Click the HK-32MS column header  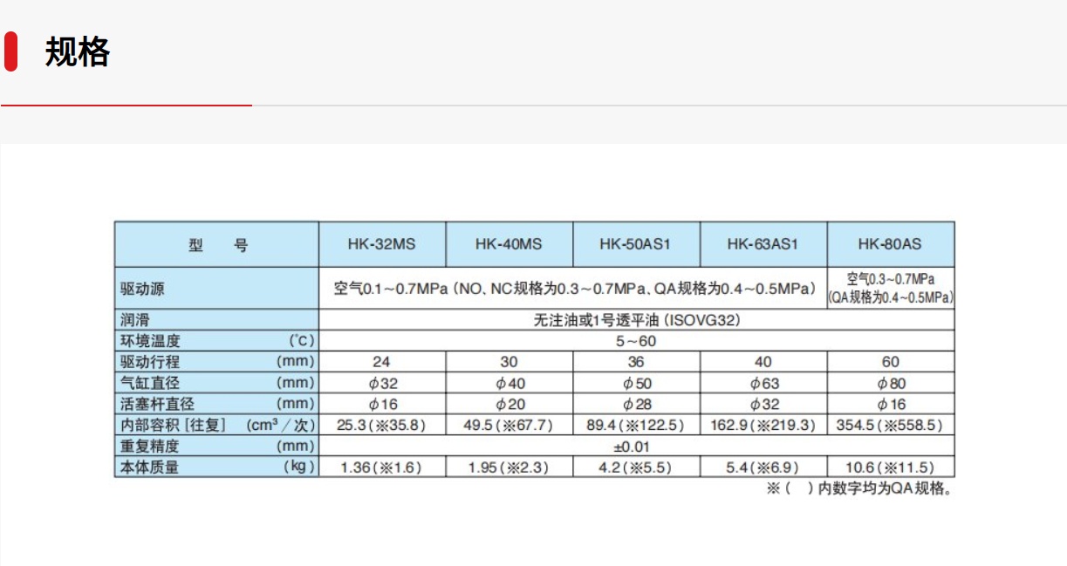tap(382, 244)
